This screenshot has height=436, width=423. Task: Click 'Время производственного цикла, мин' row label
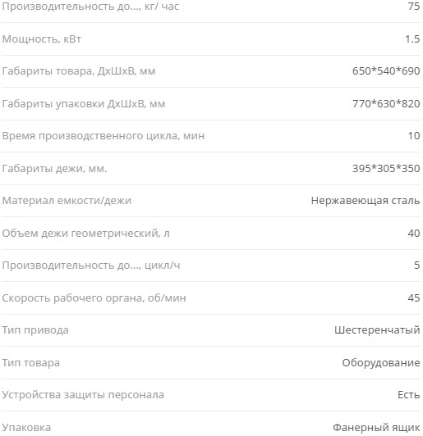pos(103,136)
